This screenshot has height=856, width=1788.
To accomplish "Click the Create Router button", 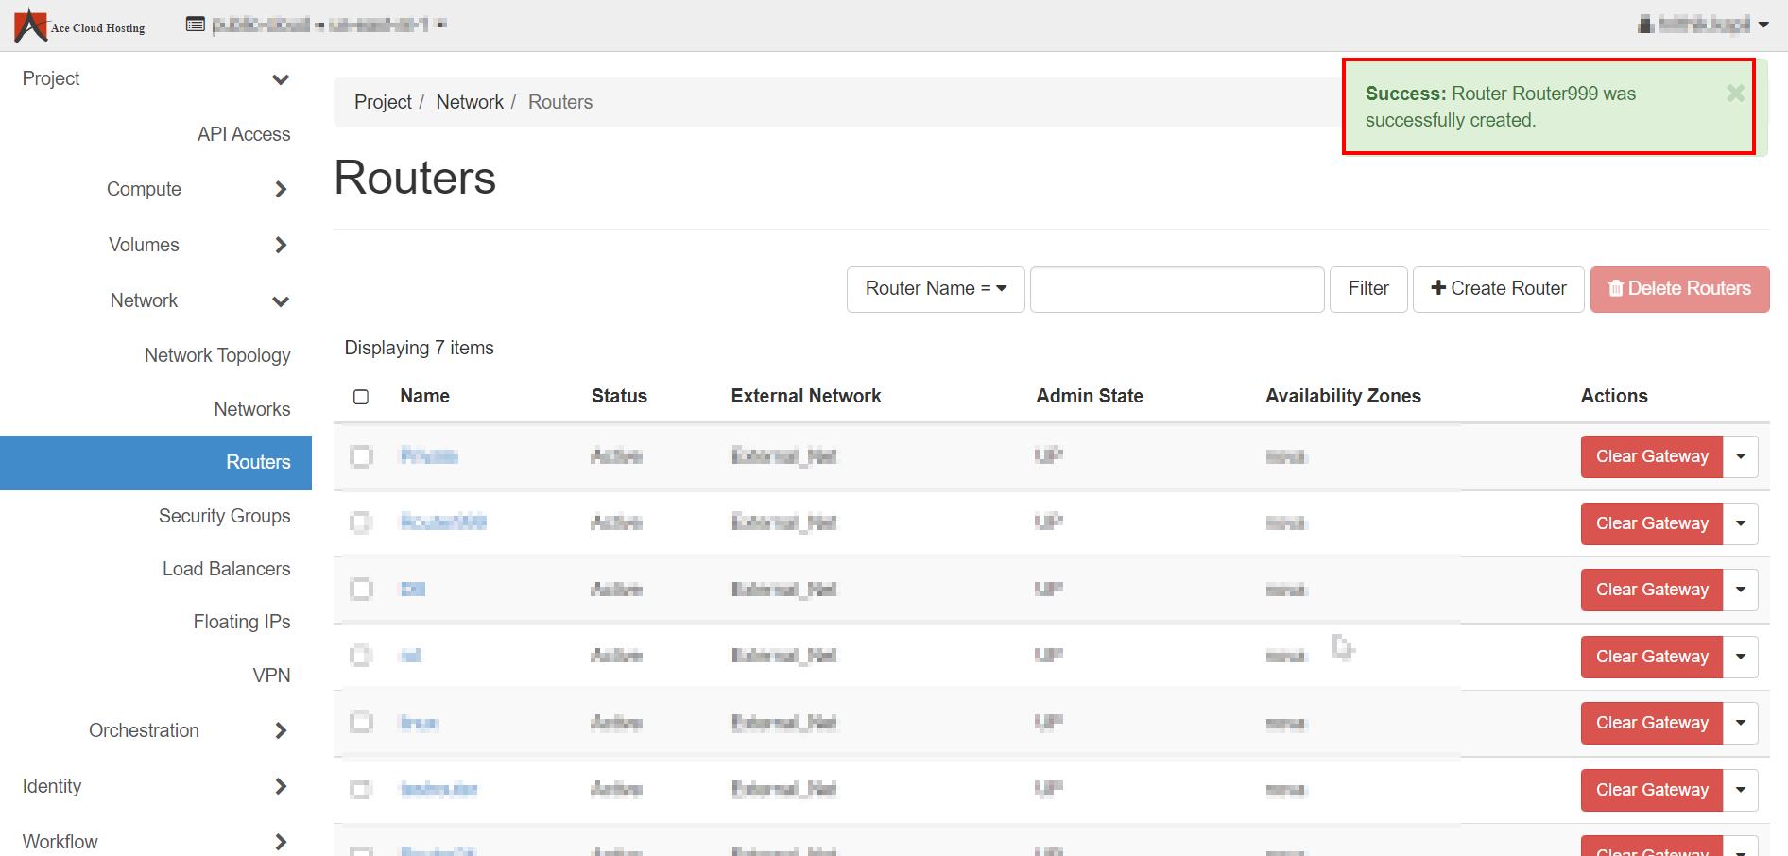I will [1498, 289].
